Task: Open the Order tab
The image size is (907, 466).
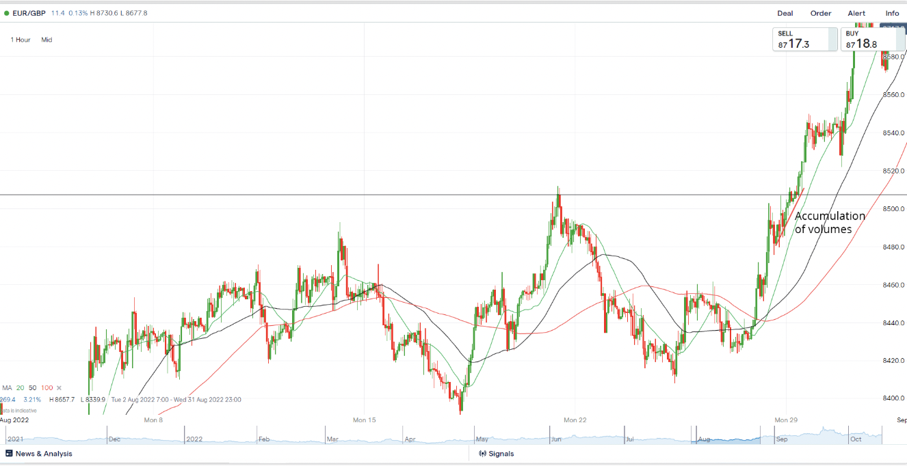Action: 820,13
